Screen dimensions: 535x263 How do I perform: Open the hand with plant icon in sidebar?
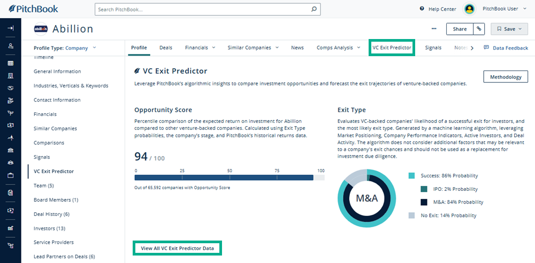pos(10,100)
